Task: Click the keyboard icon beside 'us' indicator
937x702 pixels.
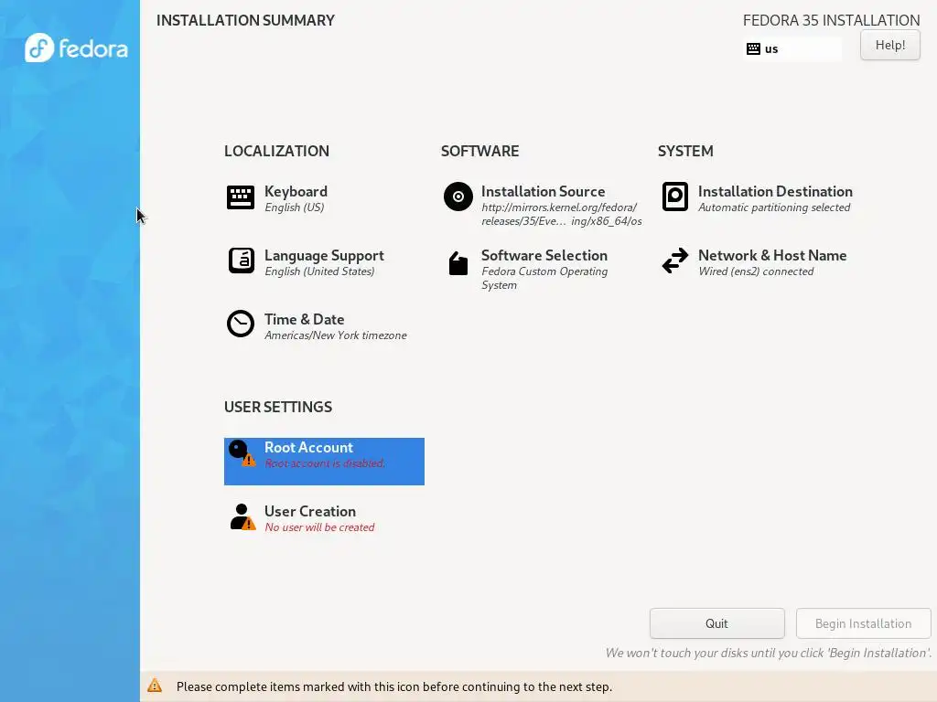Action: [754, 49]
